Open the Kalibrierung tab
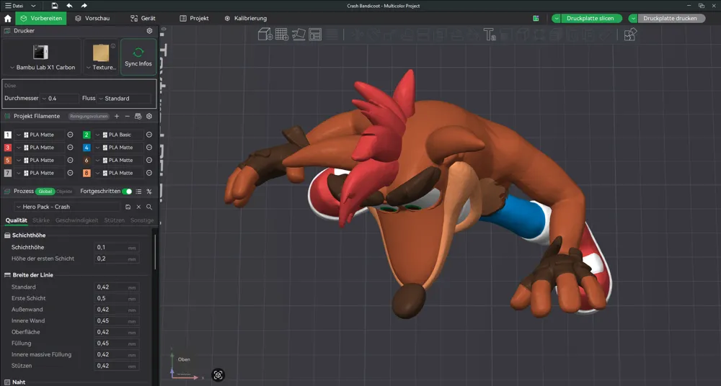 (x=246, y=19)
